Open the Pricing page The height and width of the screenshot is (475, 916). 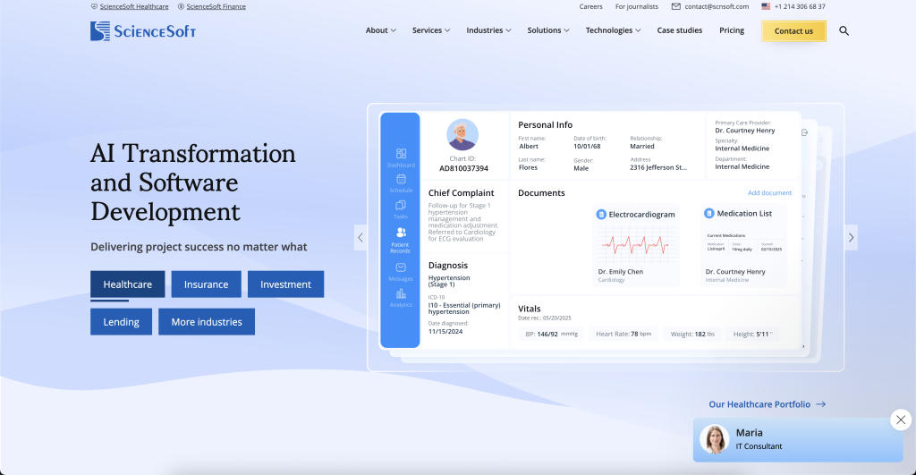click(x=732, y=30)
